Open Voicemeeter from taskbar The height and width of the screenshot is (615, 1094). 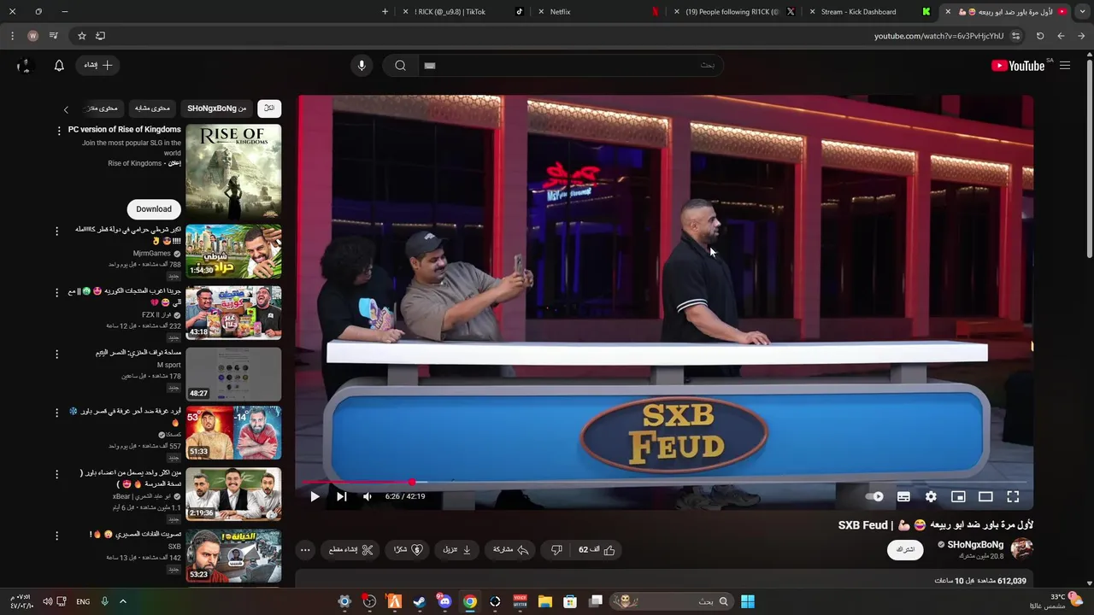pos(521,601)
